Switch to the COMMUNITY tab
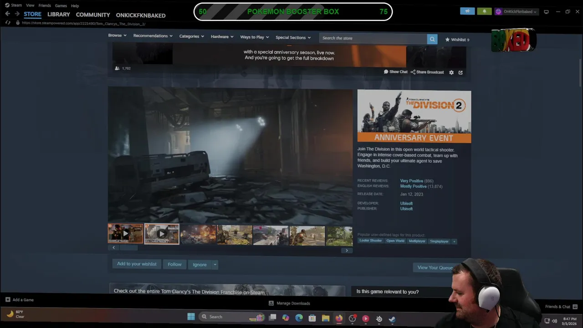583x328 pixels. point(93,15)
